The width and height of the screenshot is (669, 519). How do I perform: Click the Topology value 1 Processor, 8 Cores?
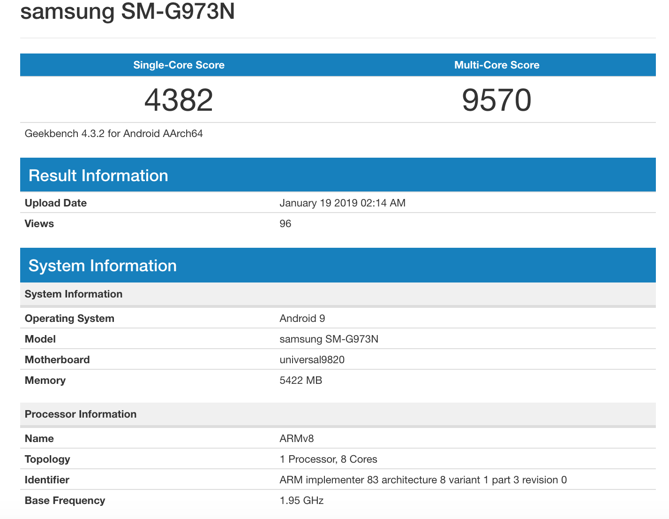pos(328,459)
